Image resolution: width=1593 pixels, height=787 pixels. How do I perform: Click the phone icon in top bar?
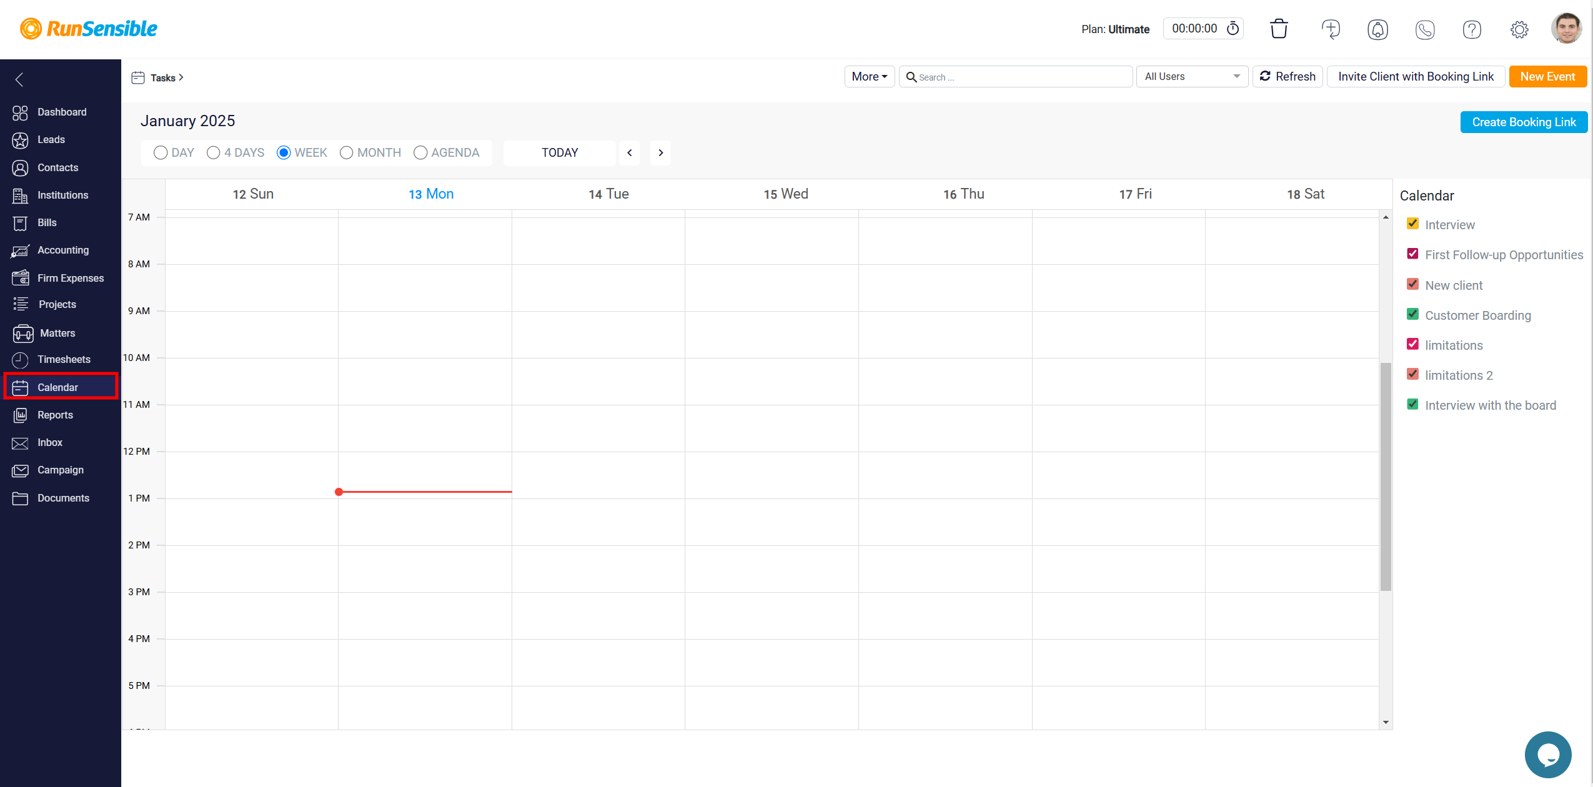click(1426, 29)
